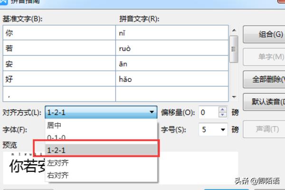Click the ān pinyin cell
Image resolution: width=285 pixels, height=190 pixels.
(172, 64)
